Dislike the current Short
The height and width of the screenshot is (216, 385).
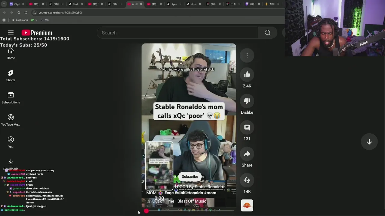tap(247, 101)
